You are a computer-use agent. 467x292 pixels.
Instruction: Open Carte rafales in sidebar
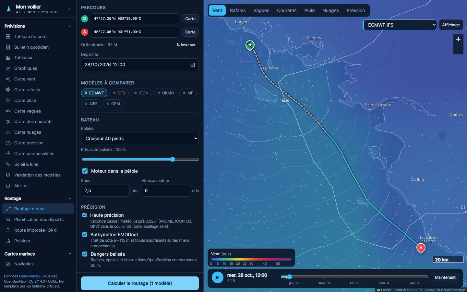pos(38,90)
